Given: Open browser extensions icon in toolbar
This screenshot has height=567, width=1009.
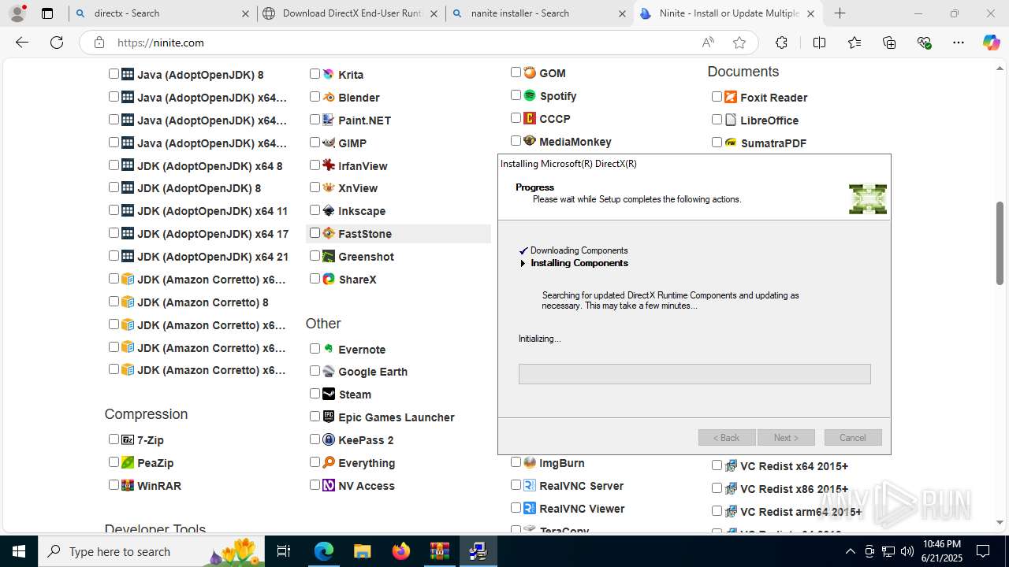Looking at the screenshot, I should point(781,43).
